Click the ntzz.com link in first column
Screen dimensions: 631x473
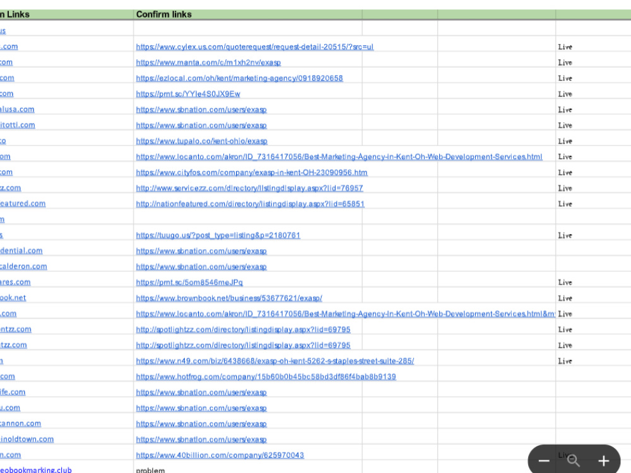click(15, 329)
